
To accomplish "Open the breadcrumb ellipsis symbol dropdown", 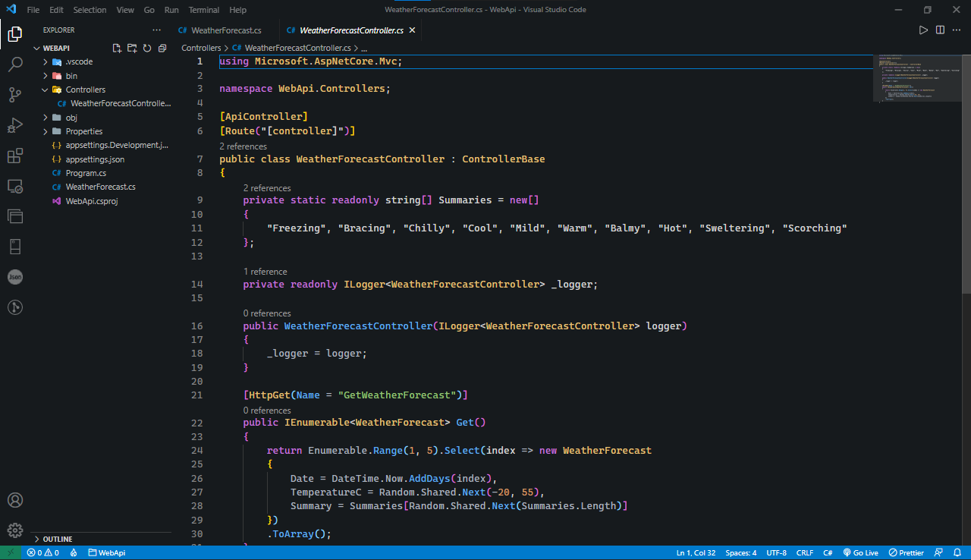I will point(364,48).
